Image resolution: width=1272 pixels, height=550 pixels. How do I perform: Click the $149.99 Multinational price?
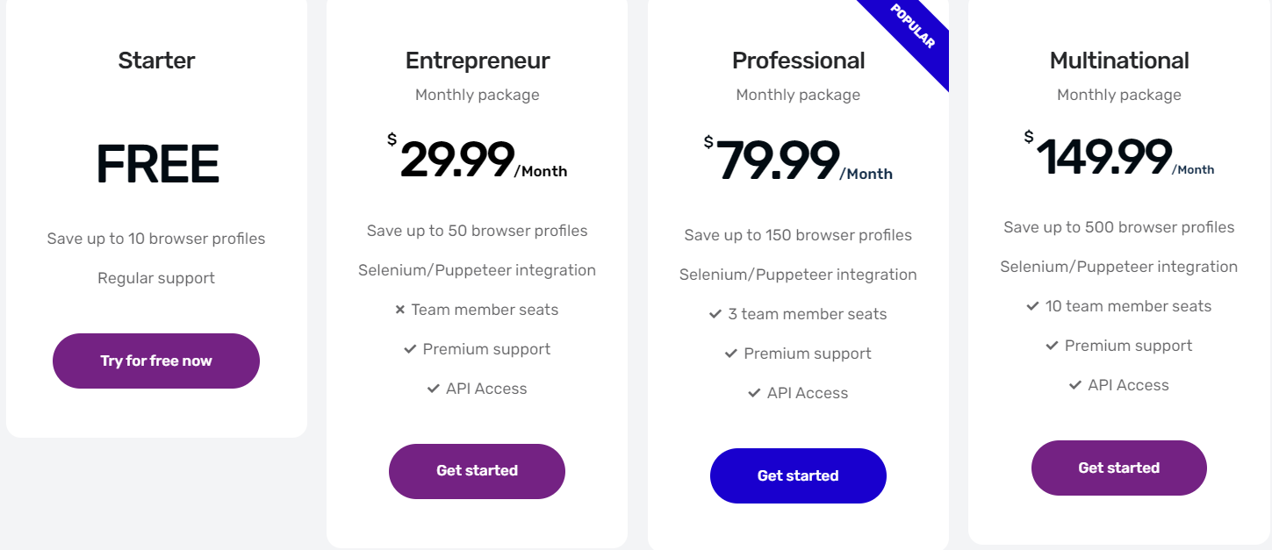(1103, 157)
